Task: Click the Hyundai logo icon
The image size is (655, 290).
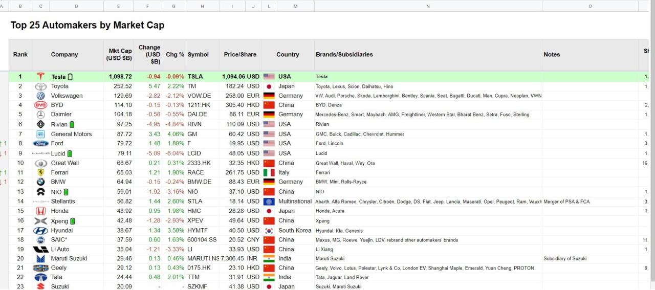Action: (41, 231)
